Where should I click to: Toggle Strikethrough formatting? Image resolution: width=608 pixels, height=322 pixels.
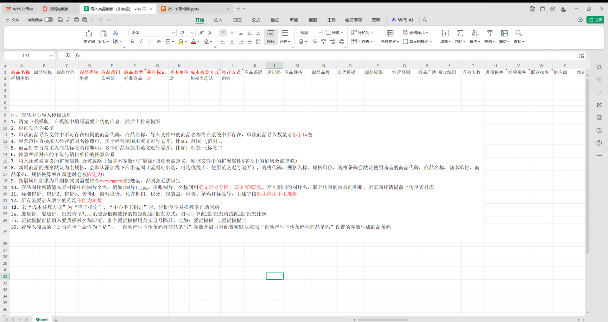[x=159, y=42]
